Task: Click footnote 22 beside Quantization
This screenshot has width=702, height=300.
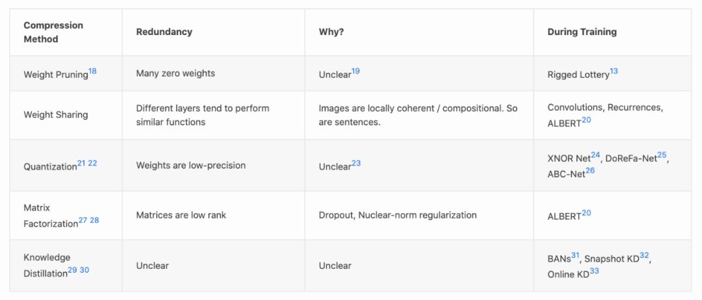Action: click(92, 163)
